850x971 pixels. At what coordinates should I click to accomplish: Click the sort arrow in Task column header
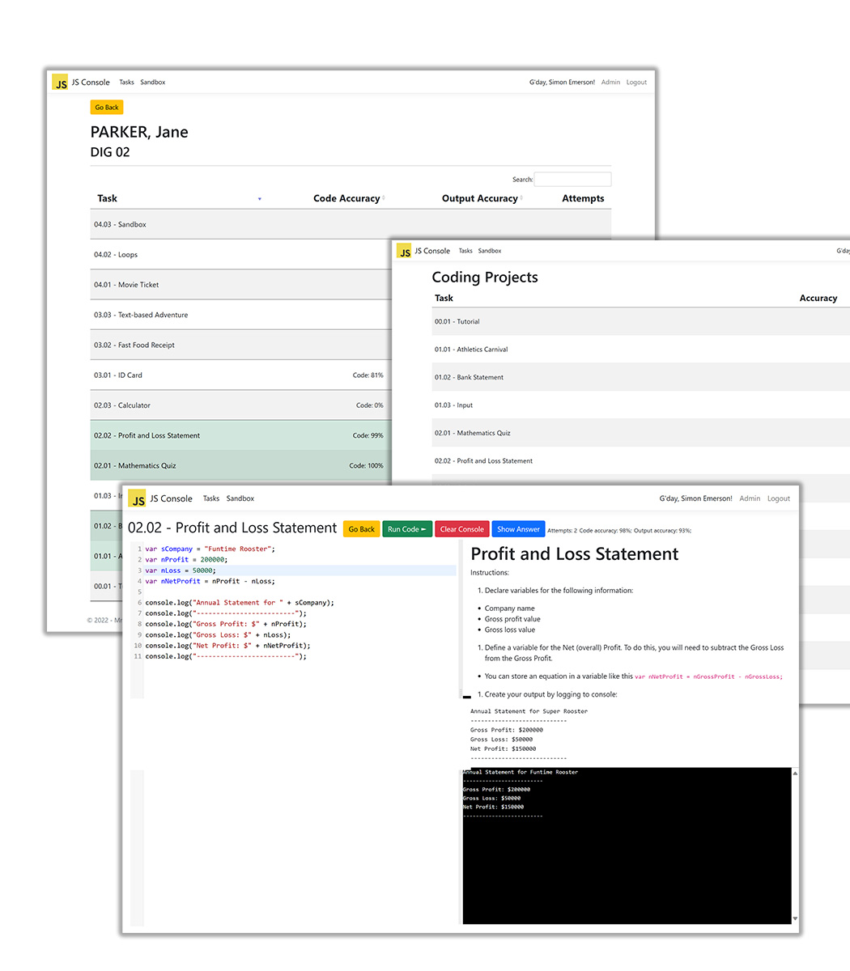(259, 199)
